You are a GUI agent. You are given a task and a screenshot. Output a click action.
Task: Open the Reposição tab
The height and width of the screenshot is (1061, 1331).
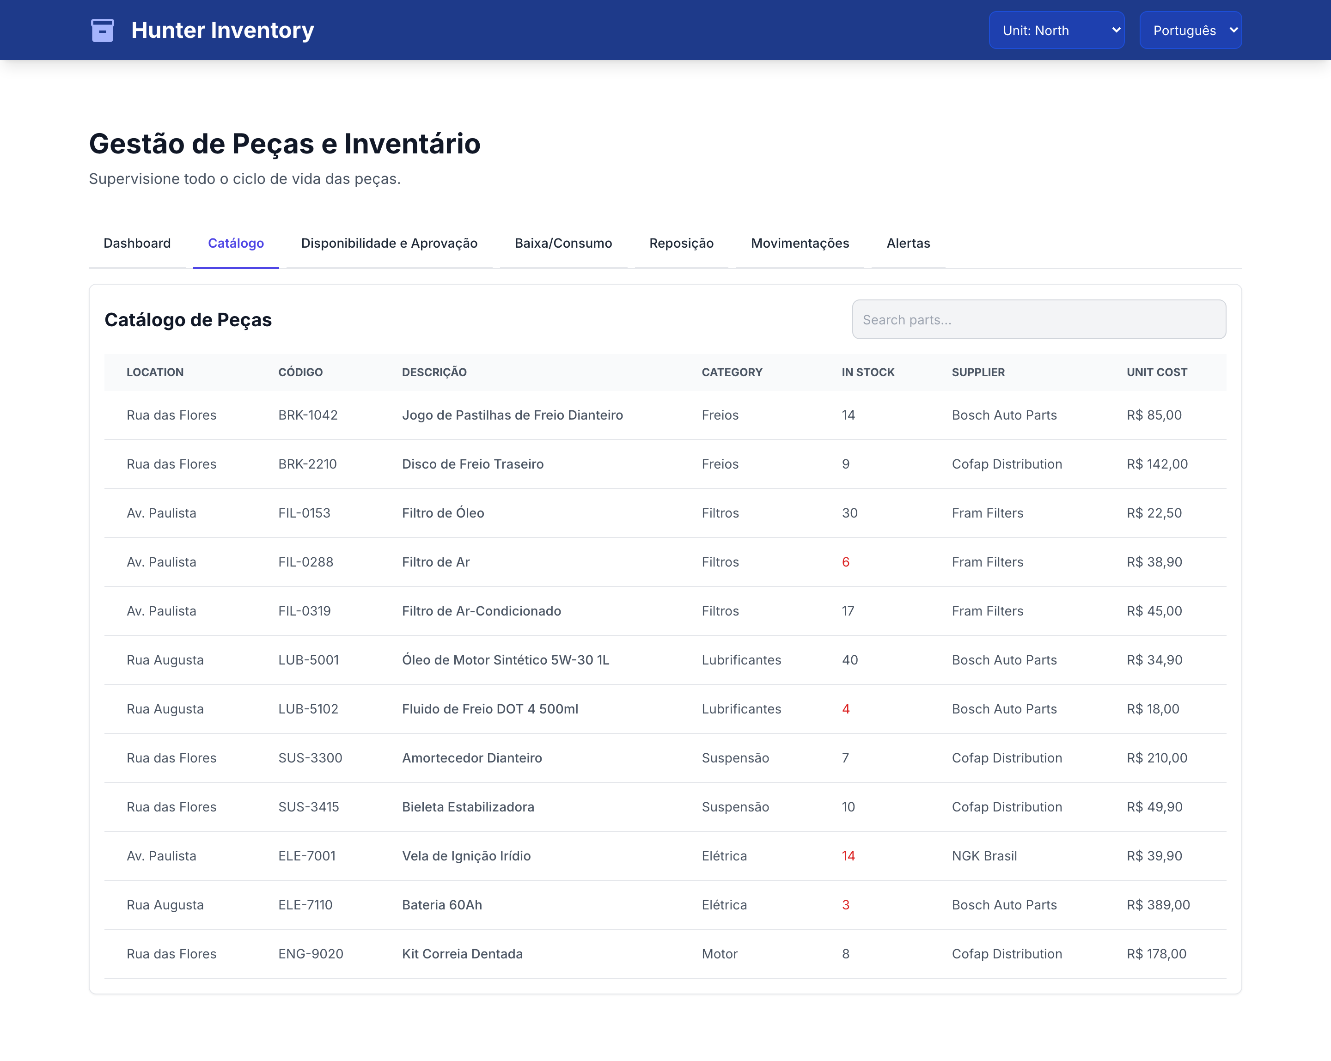tap(681, 243)
